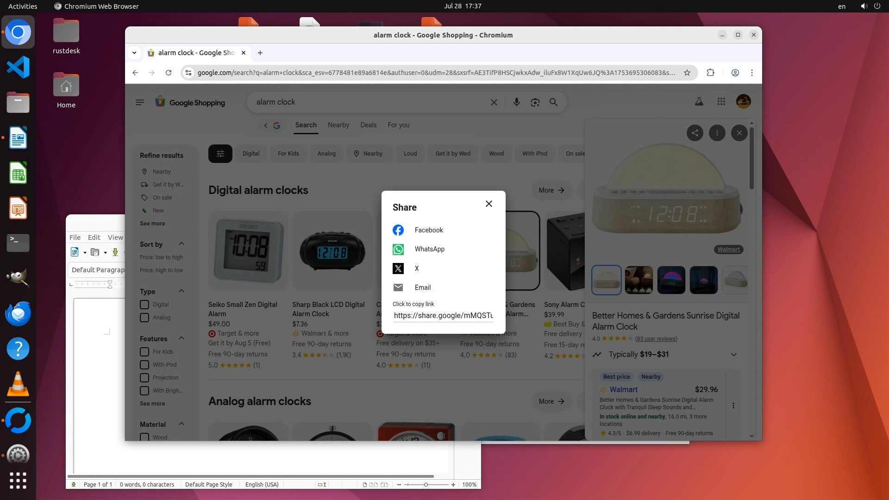Enable the For Kids feature checkbox
The image size is (889, 500).
coord(144,352)
